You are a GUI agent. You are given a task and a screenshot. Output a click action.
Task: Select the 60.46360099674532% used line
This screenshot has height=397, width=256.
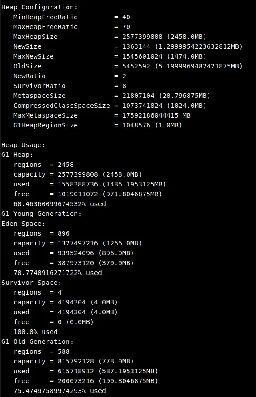pos(60,204)
